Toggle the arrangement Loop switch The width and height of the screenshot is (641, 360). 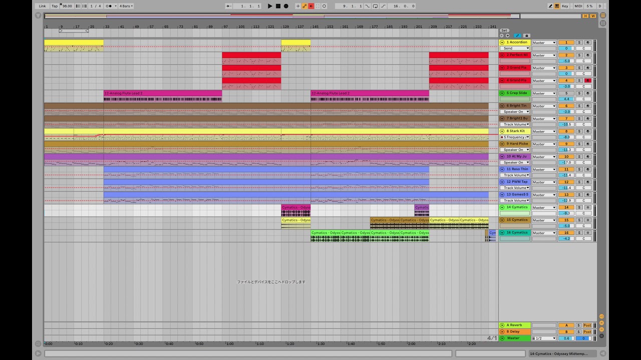point(375,6)
